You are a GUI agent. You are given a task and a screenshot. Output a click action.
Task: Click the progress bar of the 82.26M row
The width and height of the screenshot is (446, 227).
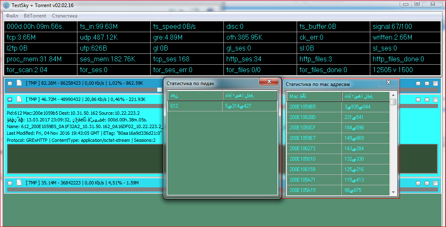click(x=84, y=89)
